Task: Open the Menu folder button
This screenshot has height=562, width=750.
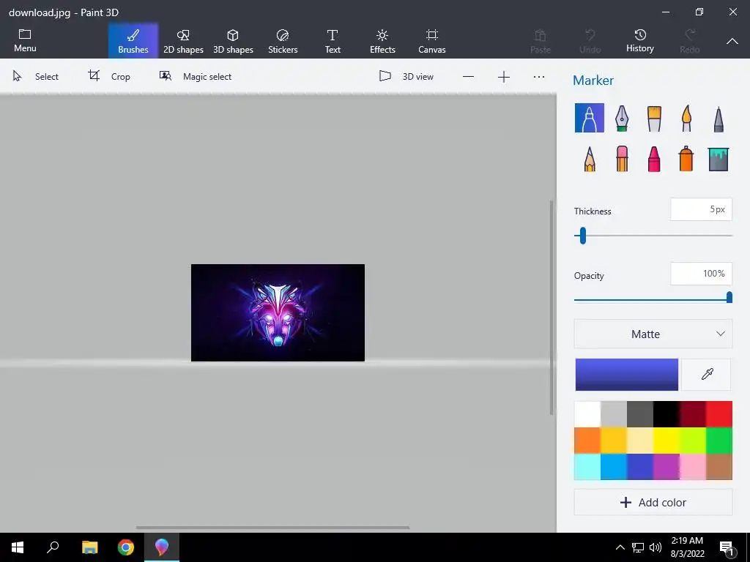Action: coord(25,41)
